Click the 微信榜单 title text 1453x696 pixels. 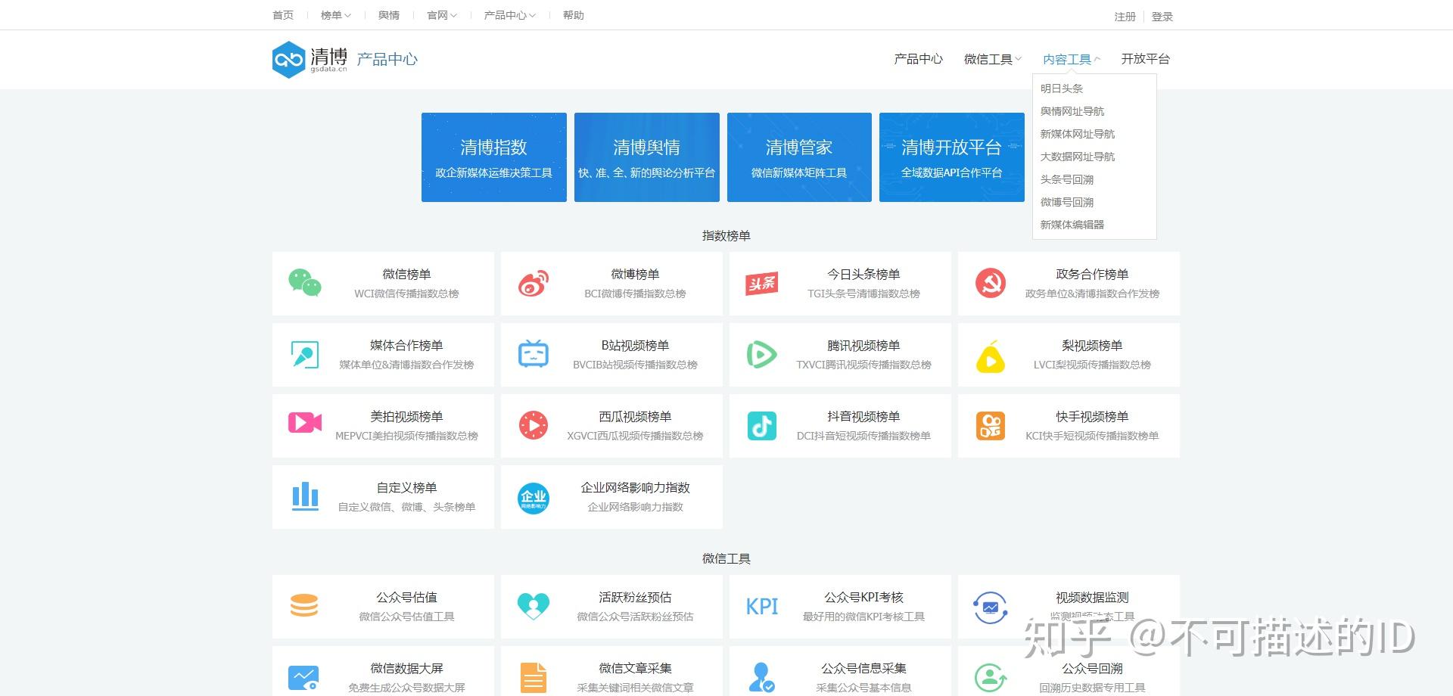pos(406,274)
